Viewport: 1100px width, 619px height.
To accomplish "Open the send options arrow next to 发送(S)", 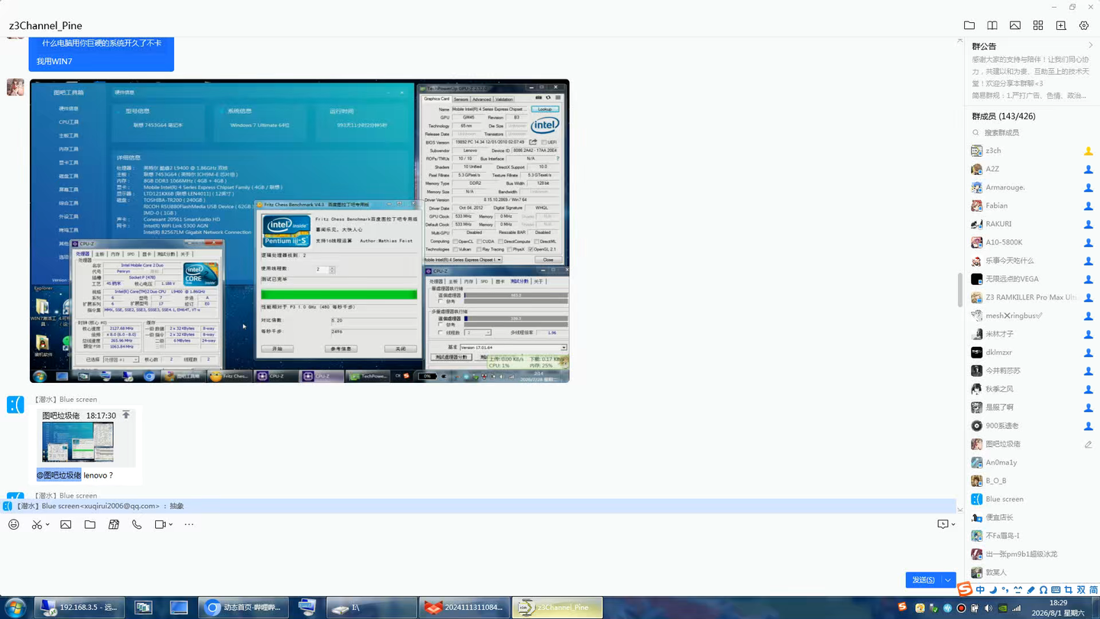I will click(948, 580).
